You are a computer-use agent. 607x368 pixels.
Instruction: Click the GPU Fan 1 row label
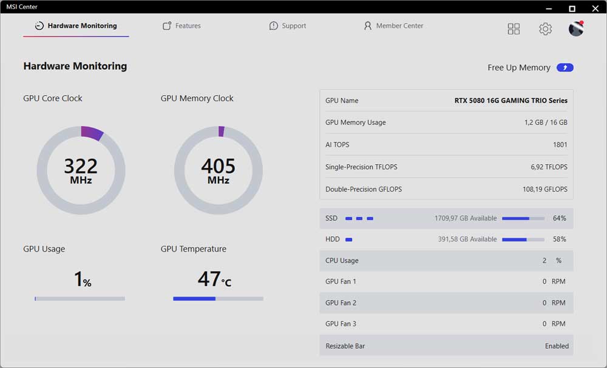[341, 281]
